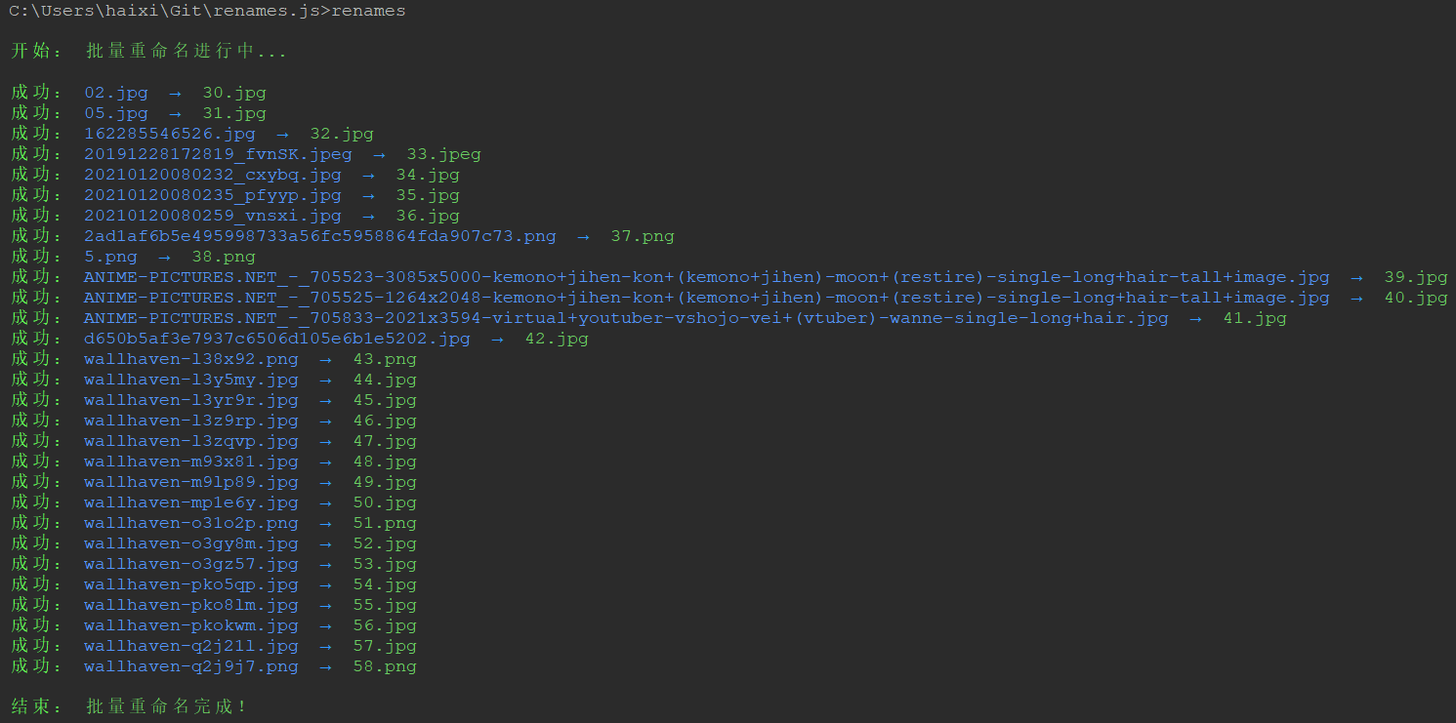1456x723 pixels.
Task: Select the 162285546526.jpg file name
Action: click(x=170, y=134)
